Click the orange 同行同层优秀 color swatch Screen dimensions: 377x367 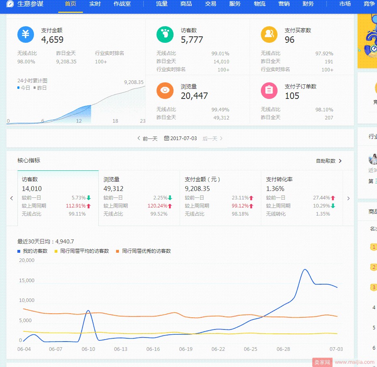click(118, 251)
